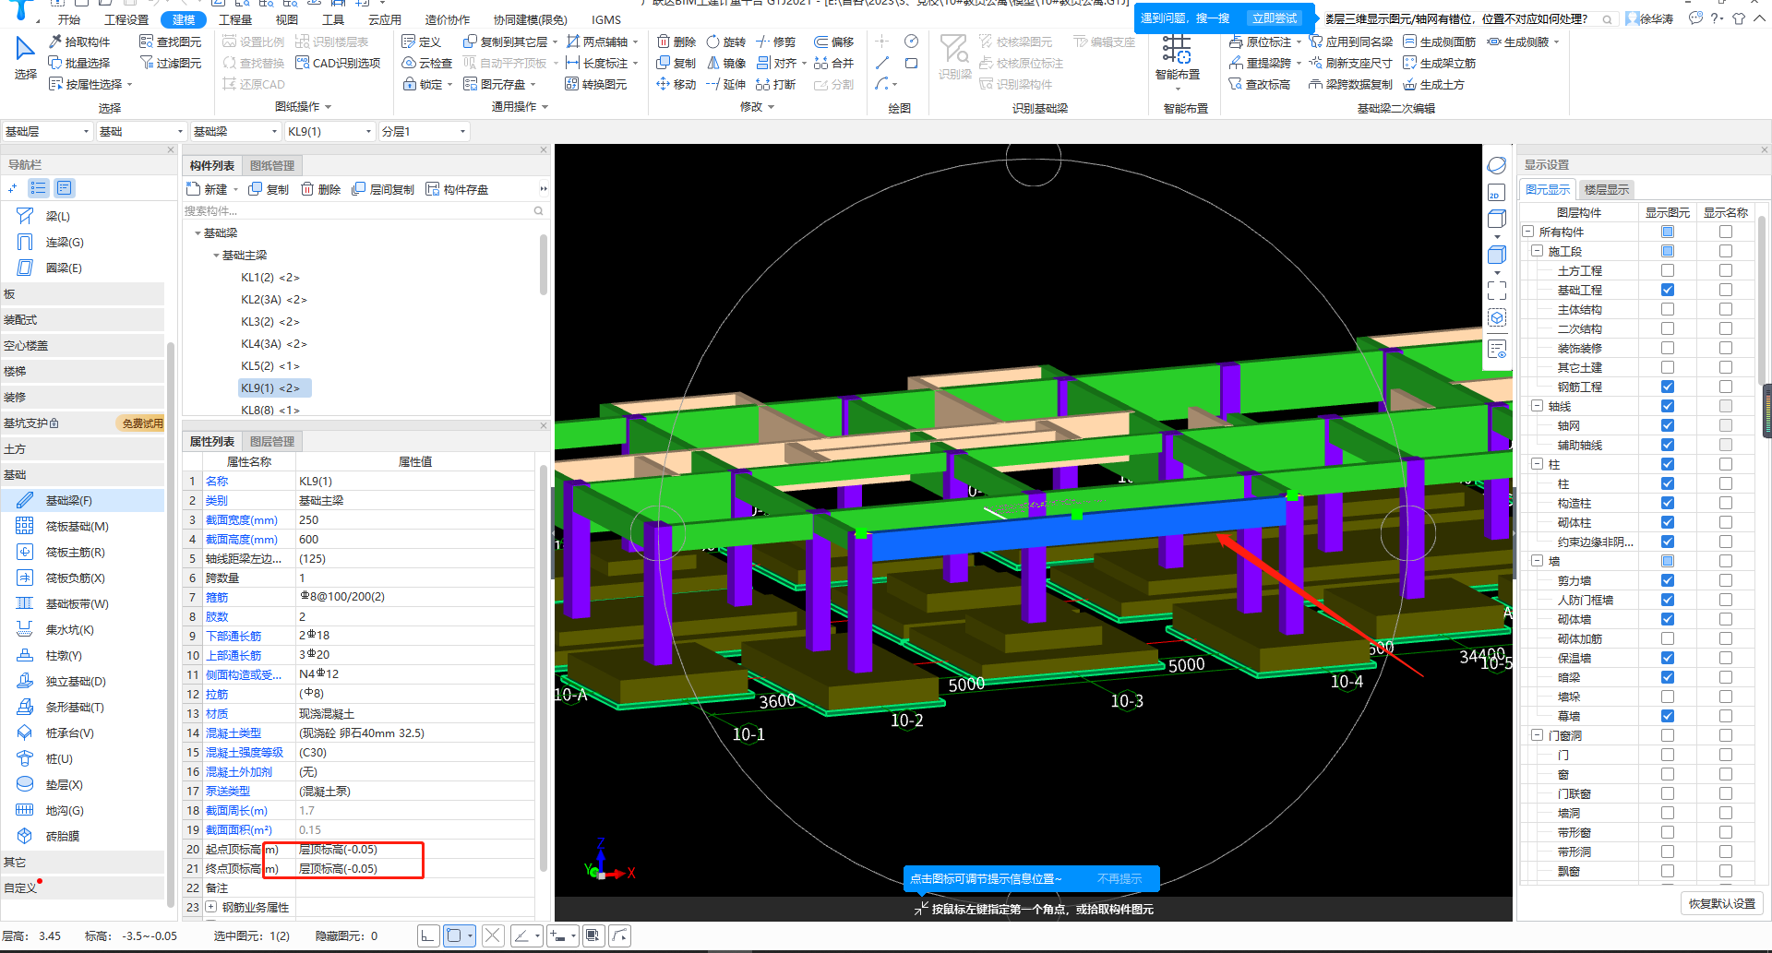Screen dimensions: 1772x953
Task: Click the 云检查 cloud check tool
Action: (x=427, y=63)
